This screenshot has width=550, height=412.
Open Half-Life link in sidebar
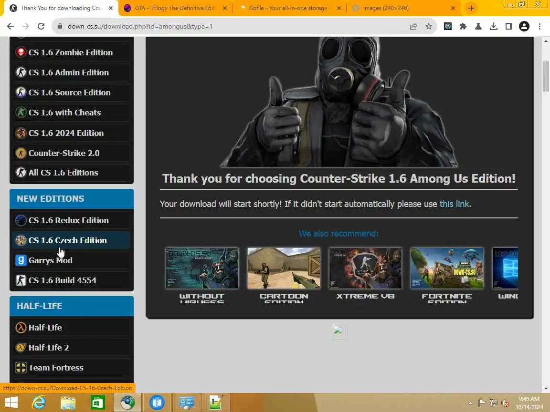(71, 327)
